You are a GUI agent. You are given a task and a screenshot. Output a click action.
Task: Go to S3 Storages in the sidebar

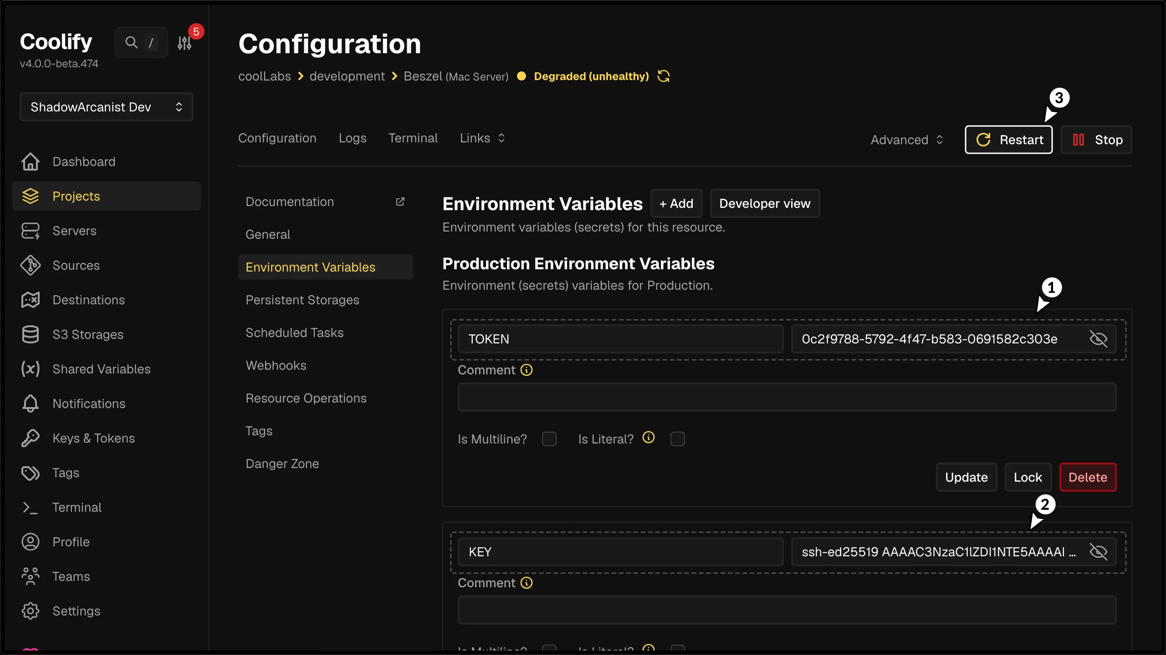click(88, 334)
